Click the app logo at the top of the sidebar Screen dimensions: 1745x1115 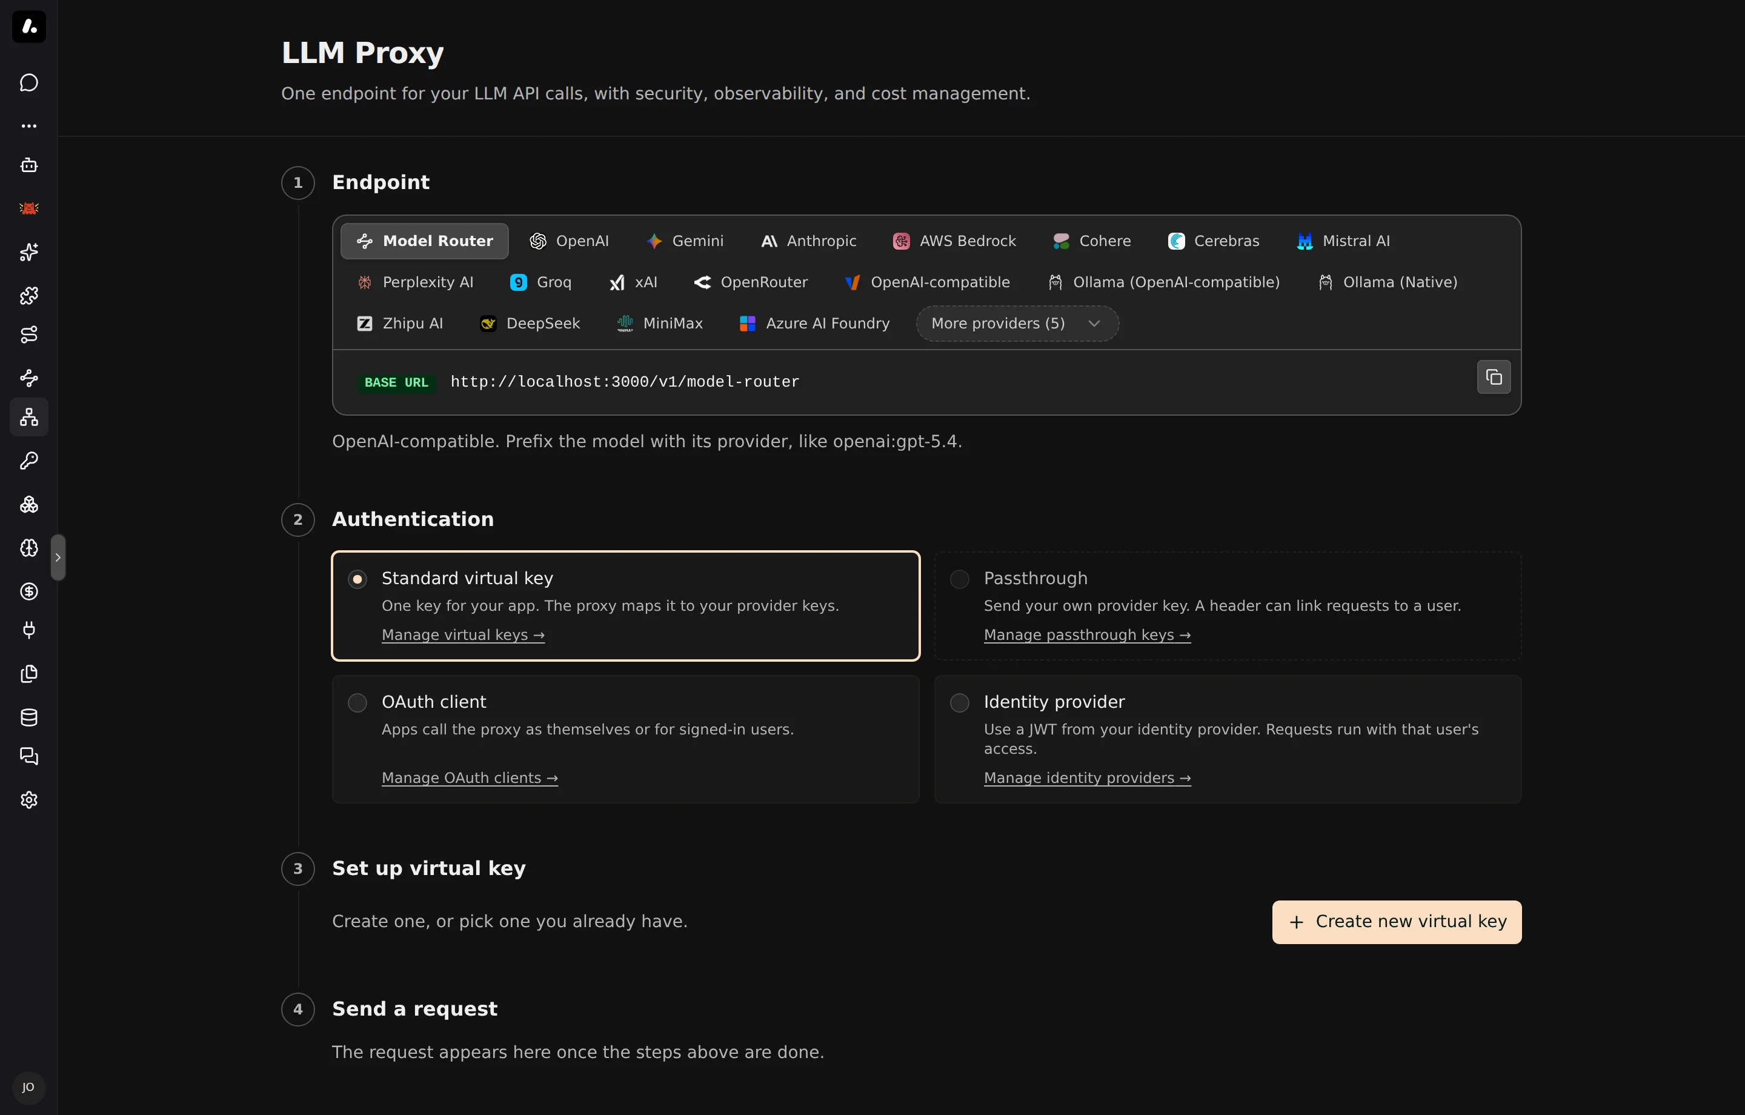pyautogui.click(x=29, y=27)
